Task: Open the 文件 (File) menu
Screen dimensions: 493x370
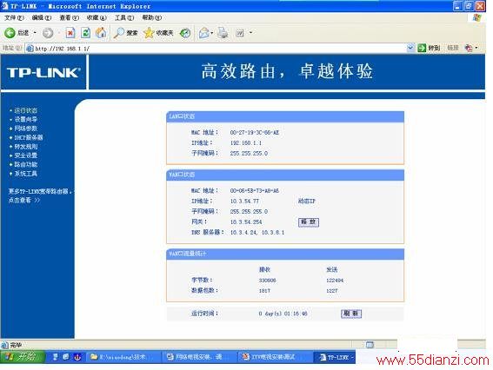Action: (14, 18)
